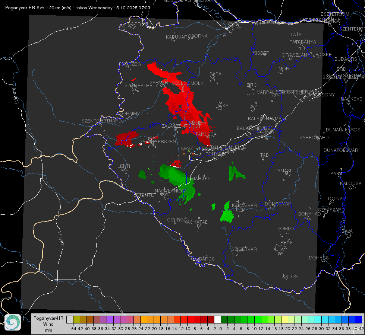Click the SZEKSZARD city label
Screen dimensions: 365x335
[331, 210]
